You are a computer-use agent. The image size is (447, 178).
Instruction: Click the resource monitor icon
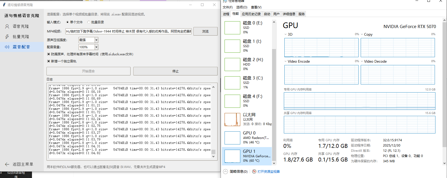point(254,171)
